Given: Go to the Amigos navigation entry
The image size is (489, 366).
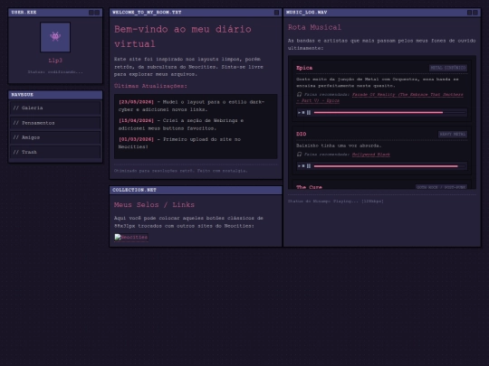Looking at the screenshot, I should coord(55,137).
